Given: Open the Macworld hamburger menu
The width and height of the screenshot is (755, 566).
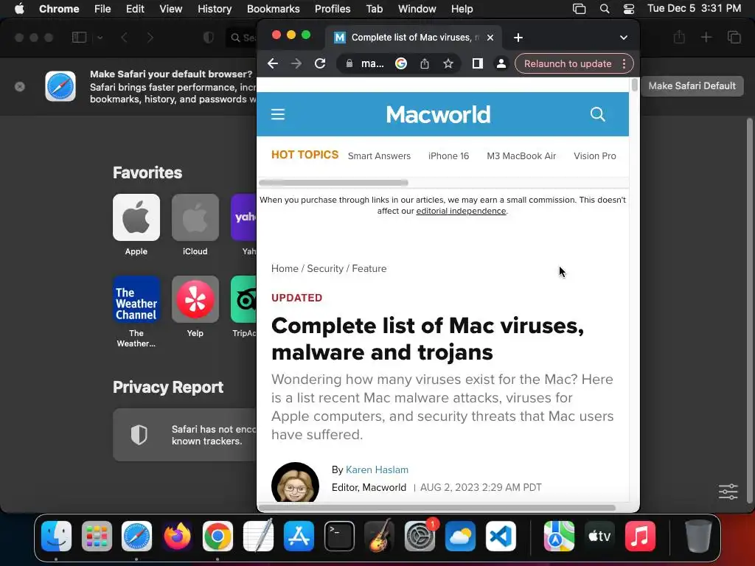Looking at the screenshot, I should pos(278,114).
